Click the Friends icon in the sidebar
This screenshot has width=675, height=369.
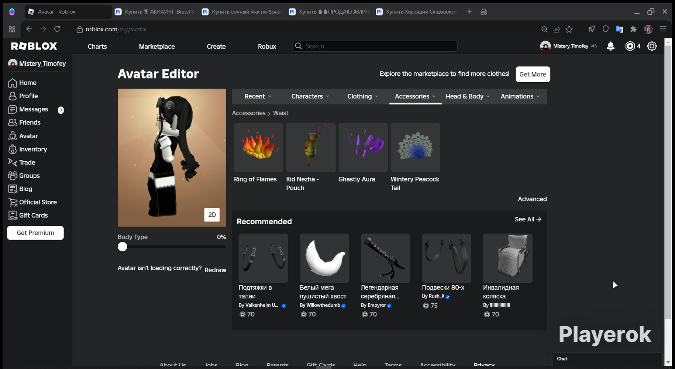pos(13,123)
